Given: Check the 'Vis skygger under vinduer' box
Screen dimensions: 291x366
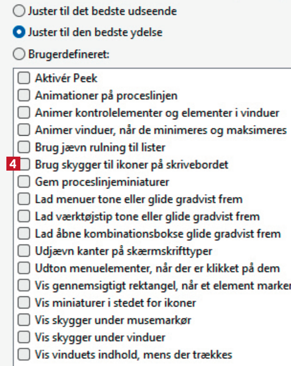Looking at the screenshot, I should point(24,338).
